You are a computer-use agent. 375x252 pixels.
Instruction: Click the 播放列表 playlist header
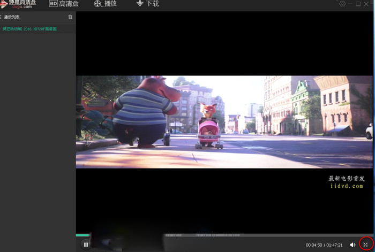pyautogui.click(x=11, y=17)
